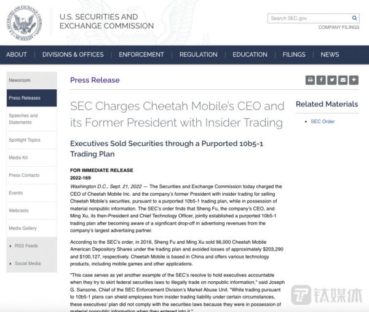Click the SEC seal logo
Viewport: 369px width, 312px height.
25,23
